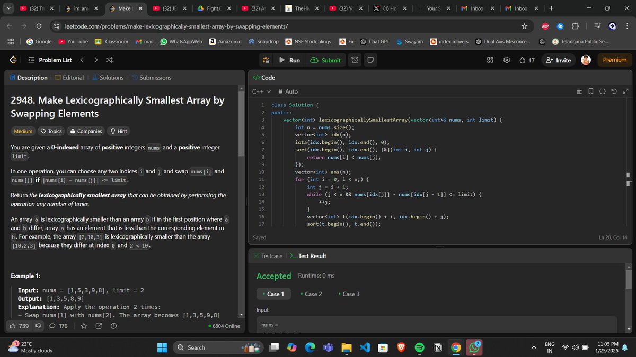Screen dimensions: 636x357
Task: Click the ABP adblock extension icon
Action: (545, 26)
